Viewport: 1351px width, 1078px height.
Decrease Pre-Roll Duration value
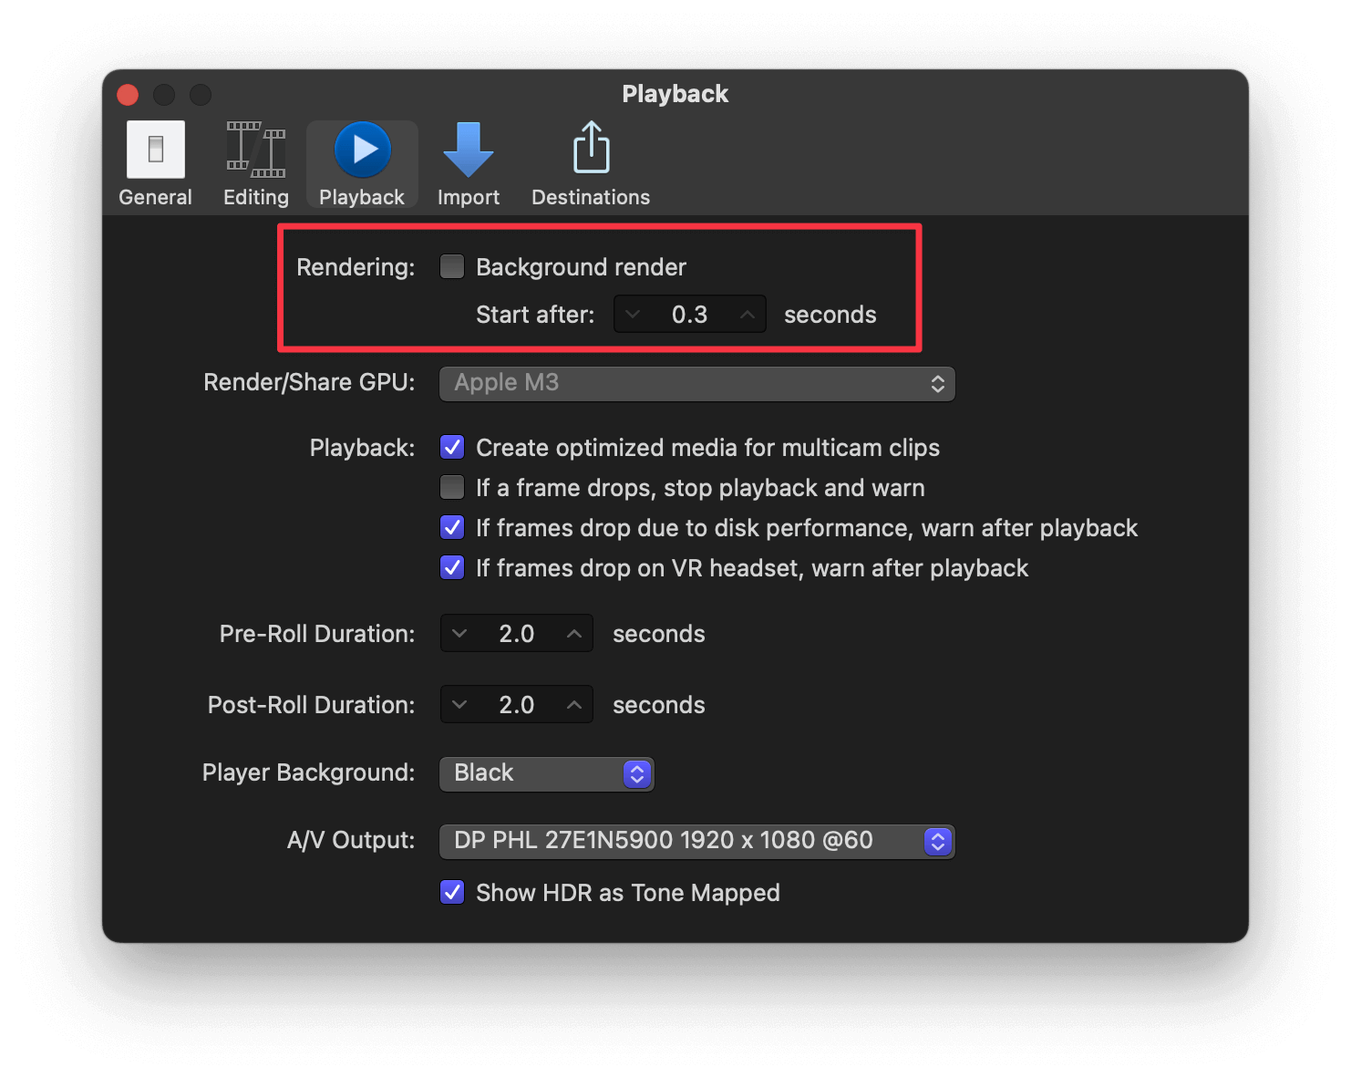[459, 634]
